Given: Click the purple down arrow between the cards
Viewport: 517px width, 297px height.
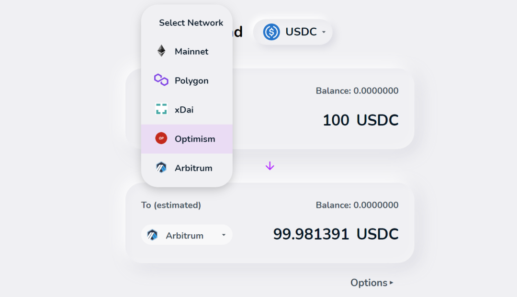Looking at the screenshot, I should pyautogui.click(x=270, y=166).
